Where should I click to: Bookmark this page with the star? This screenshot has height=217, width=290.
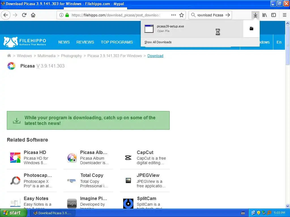182,15
